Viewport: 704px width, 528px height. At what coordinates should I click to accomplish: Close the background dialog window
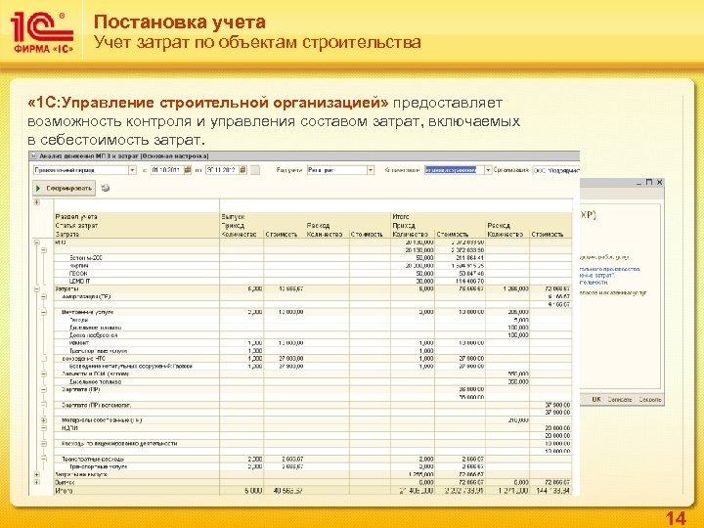pyautogui.click(x=659, y=182)
